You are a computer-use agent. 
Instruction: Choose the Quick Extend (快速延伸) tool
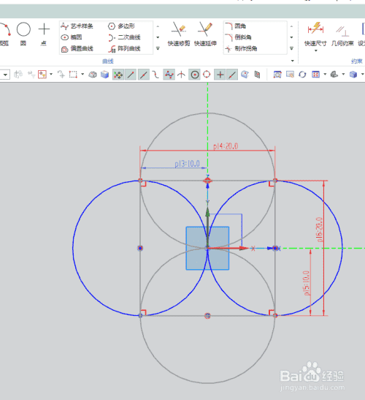[x=205, y=34]
